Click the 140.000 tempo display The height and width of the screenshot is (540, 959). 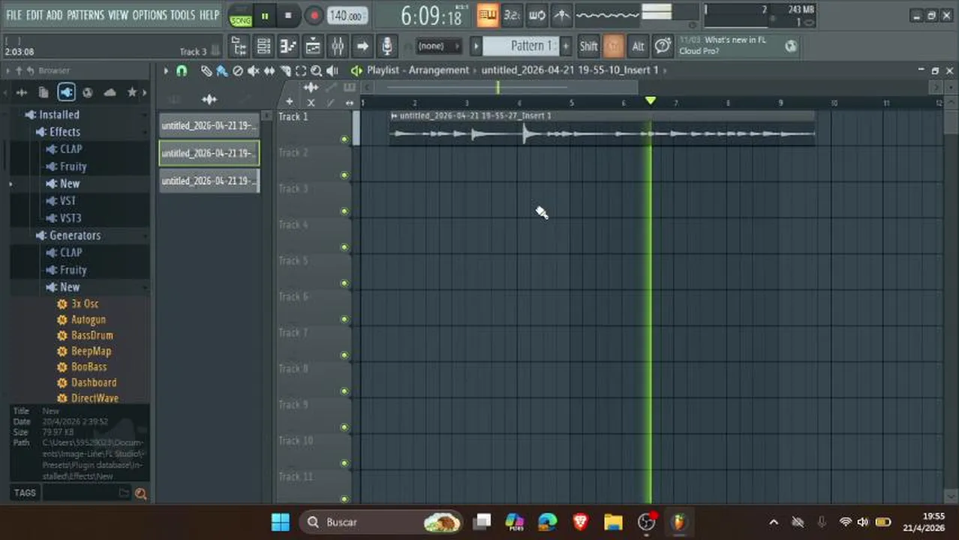pyautogui.click(x=347, y=15)
